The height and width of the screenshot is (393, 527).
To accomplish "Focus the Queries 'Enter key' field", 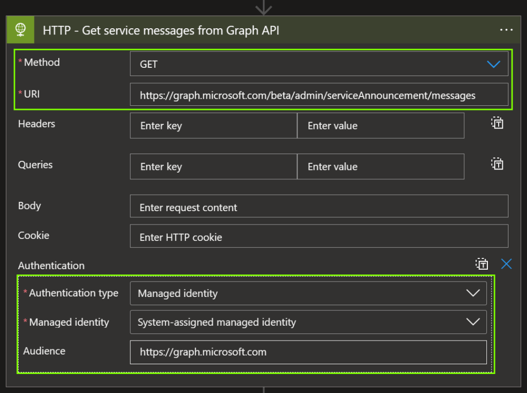I will [213, 167].
